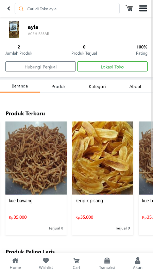Image resolution: width=153 pixels, height=273 pixels.
Task: Open Wishlist heart icon
Action: click(x=46, y=263)
